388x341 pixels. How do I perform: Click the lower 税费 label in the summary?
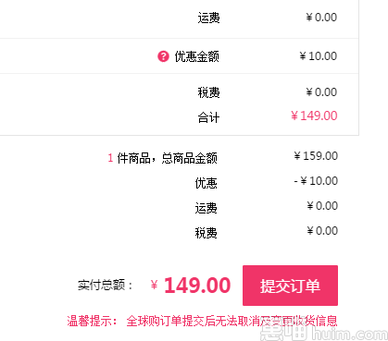click(x=206, y=233)
